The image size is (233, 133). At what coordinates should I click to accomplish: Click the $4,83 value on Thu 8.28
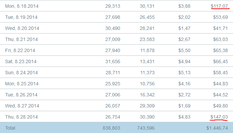[x=184, y=117]
